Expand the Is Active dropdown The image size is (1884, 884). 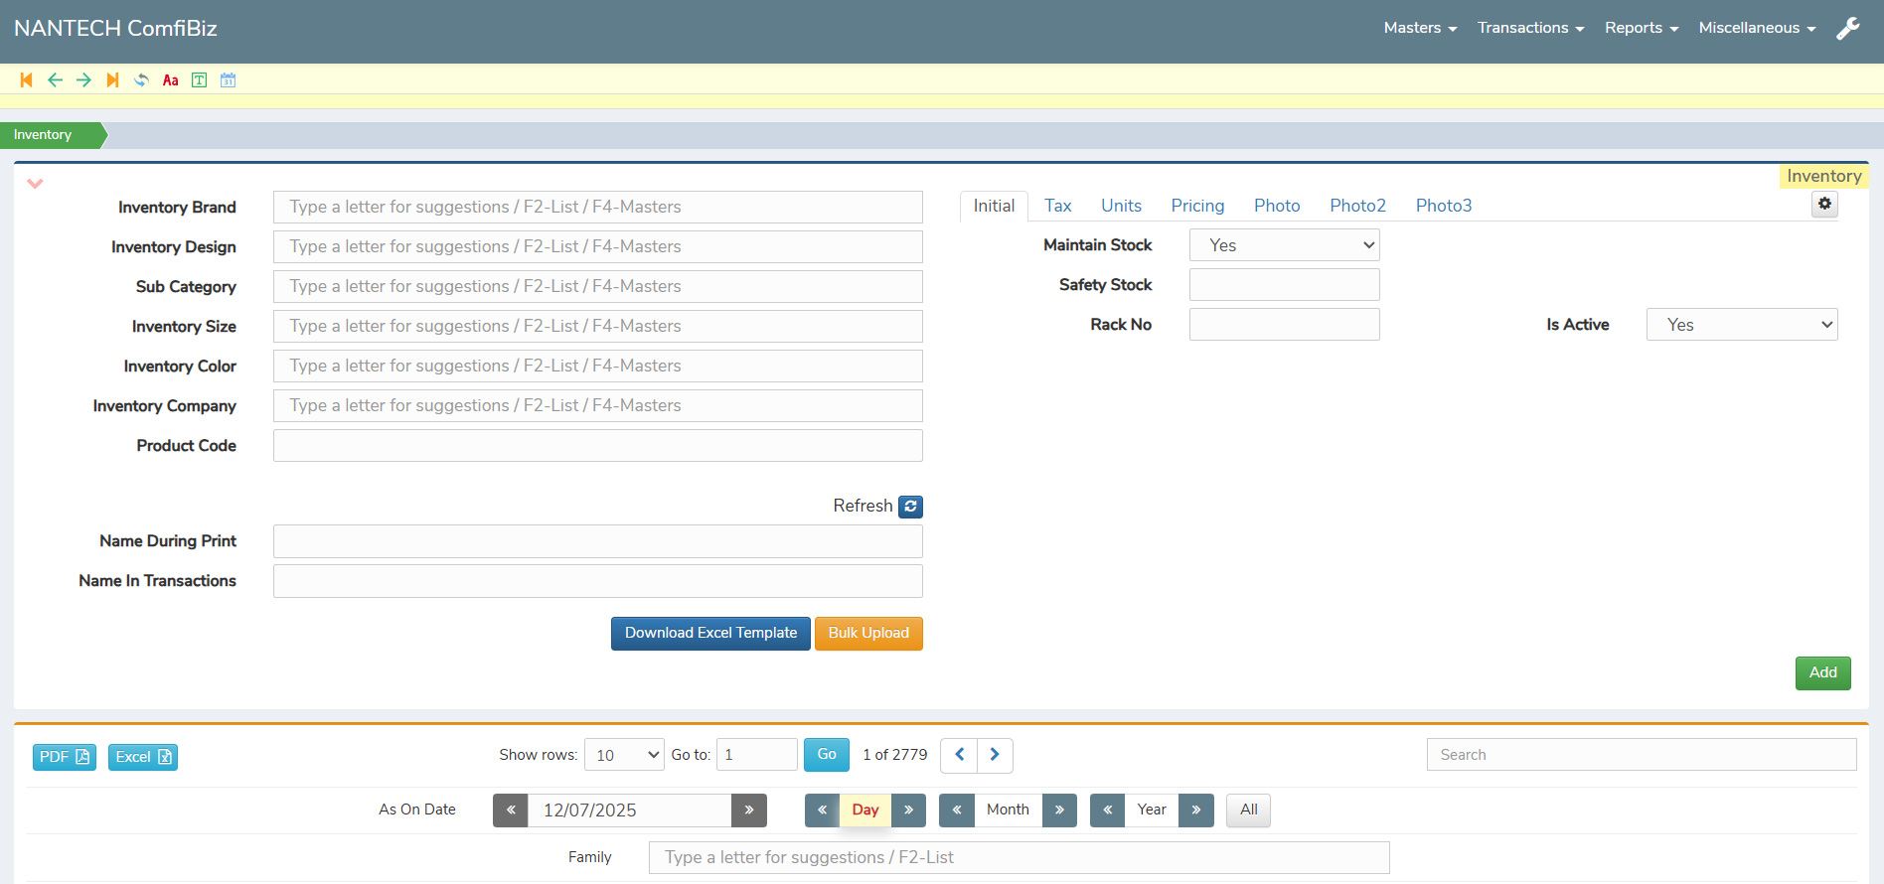pyautogui.click(x=1741, y=325)
